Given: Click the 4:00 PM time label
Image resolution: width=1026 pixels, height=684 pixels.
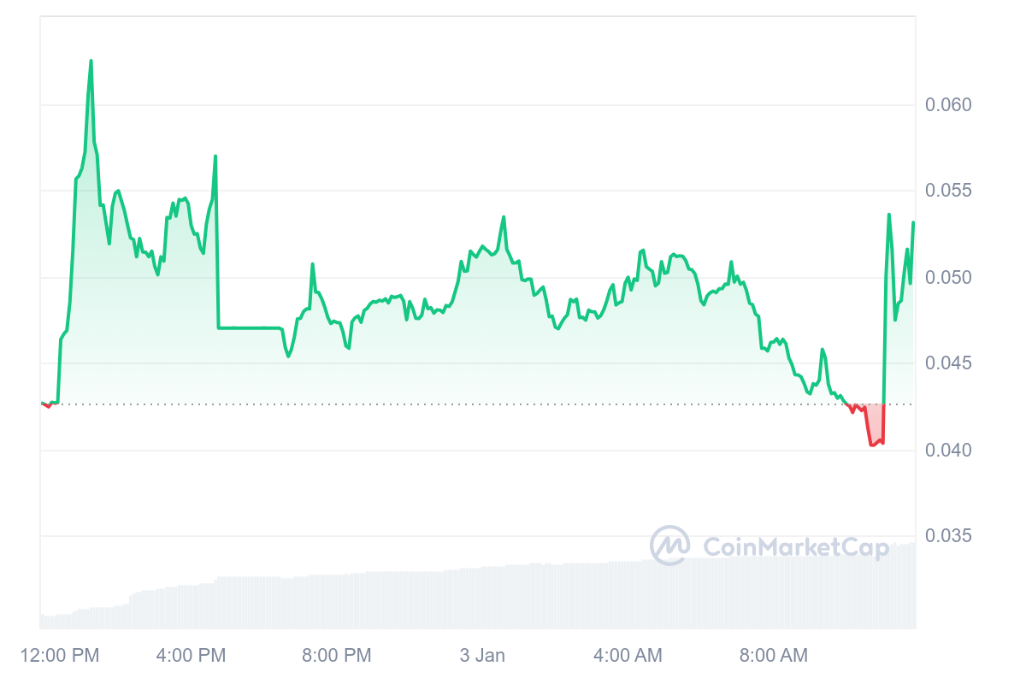Looking at the screenshot, I should point(191,656).
